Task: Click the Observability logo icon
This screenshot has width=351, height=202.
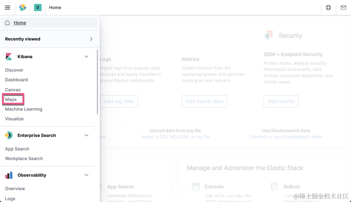Action: 9,175
